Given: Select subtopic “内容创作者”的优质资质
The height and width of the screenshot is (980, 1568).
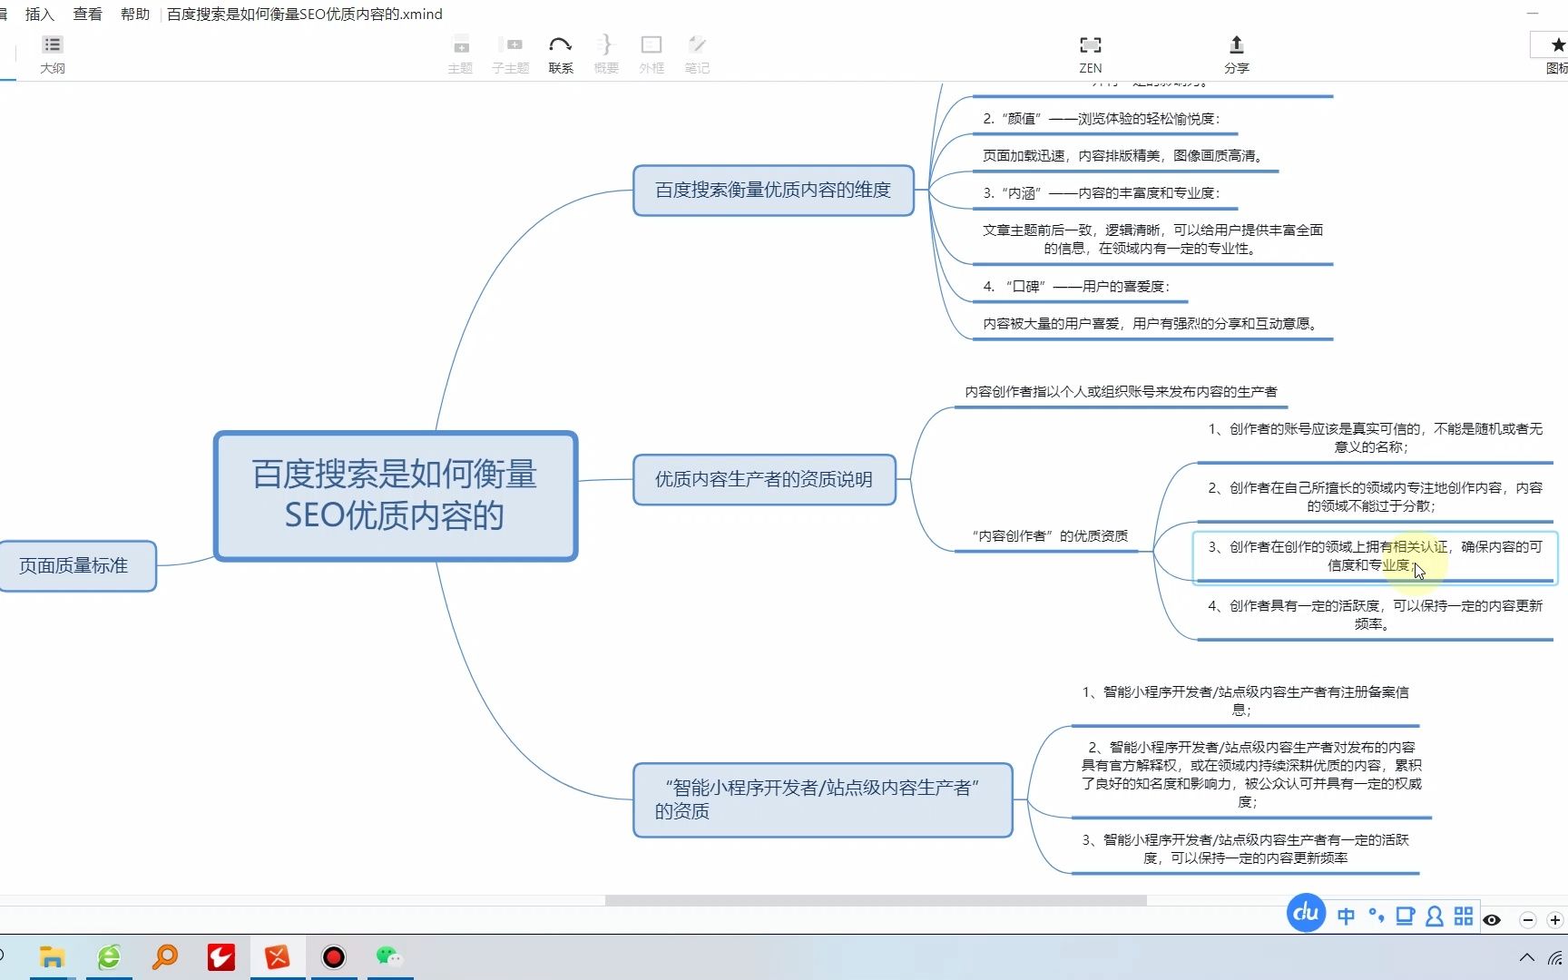Looking at the screenshot, I should [1050, 536].
